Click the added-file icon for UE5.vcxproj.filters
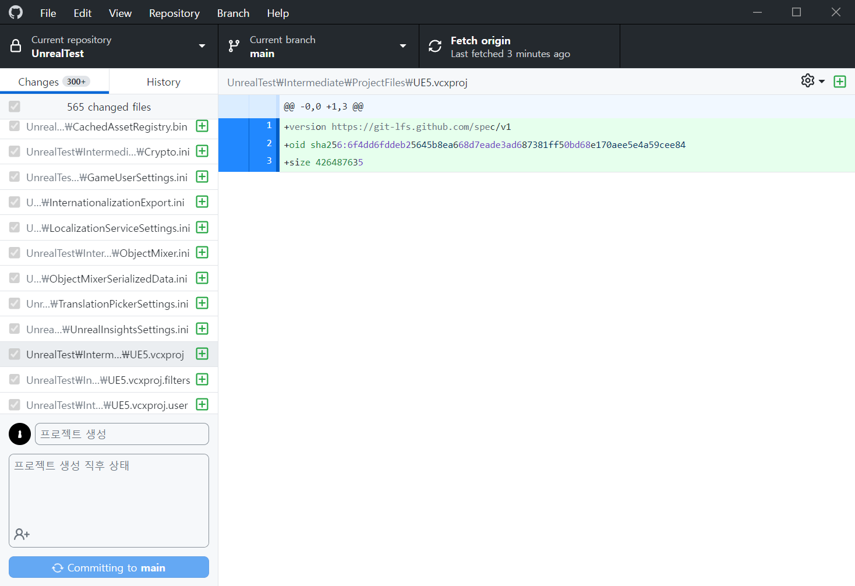The image size is (855, 586). pos(202,379)
